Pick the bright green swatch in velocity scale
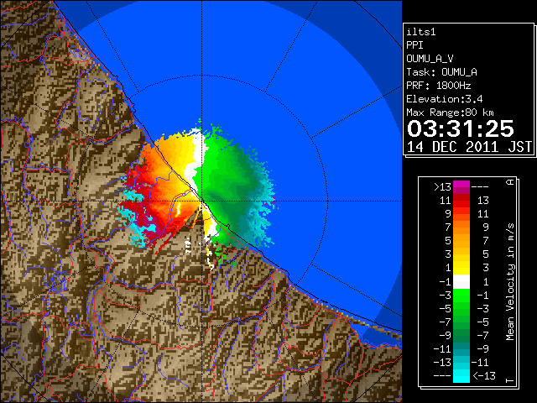537x403 pixels. coord(461,296)
